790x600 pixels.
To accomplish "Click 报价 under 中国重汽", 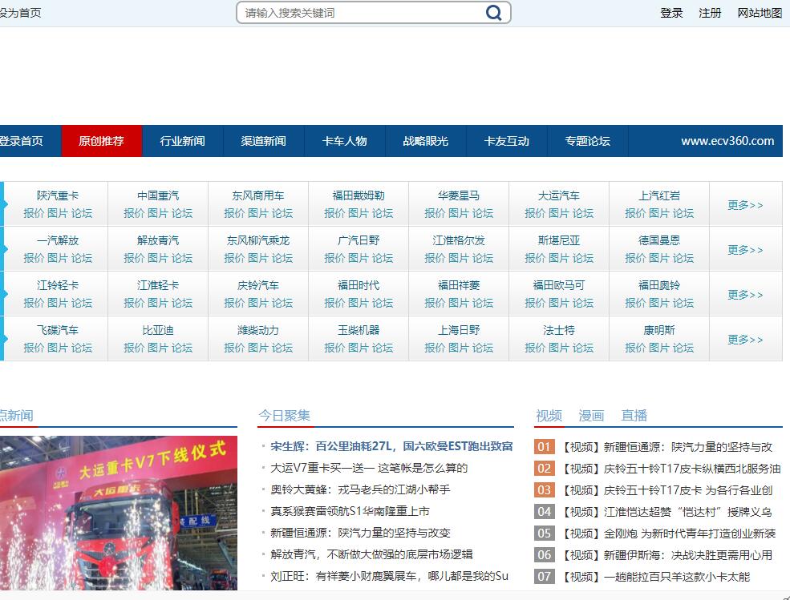I will (x=134, y=213).
